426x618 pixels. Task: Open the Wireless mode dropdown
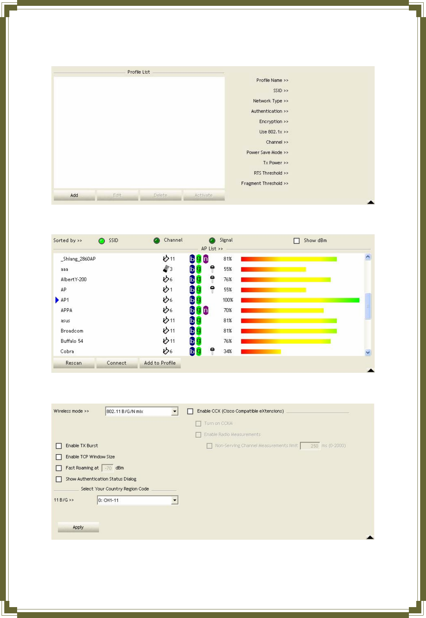point(175,411)
